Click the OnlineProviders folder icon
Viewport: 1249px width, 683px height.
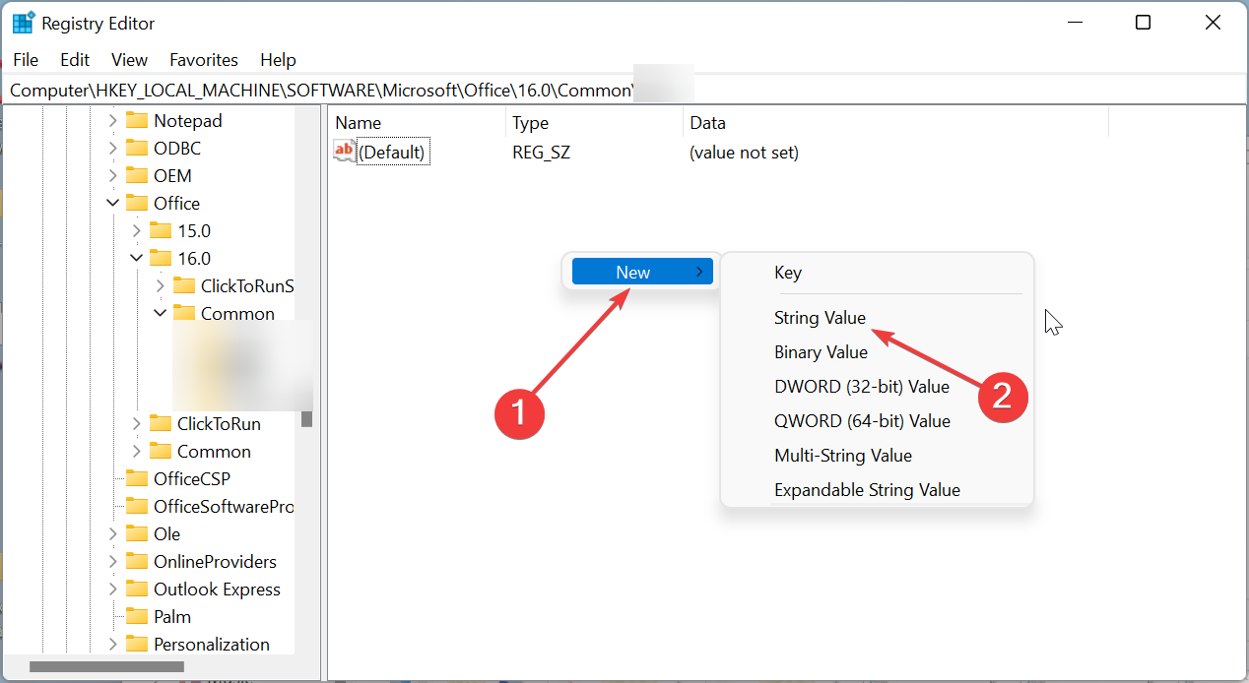(137, 561)
